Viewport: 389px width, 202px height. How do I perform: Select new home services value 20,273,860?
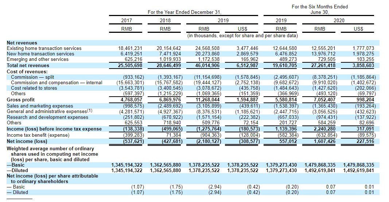[x=207, y=54]
